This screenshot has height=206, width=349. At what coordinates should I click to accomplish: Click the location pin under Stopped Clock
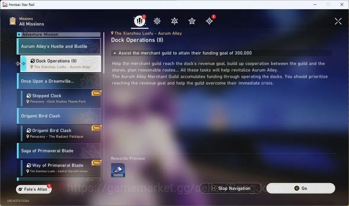(x=28, y=102)
